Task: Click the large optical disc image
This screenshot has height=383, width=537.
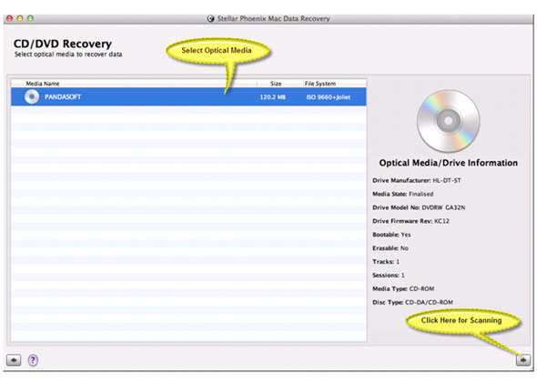Action: tap(449, 121)
